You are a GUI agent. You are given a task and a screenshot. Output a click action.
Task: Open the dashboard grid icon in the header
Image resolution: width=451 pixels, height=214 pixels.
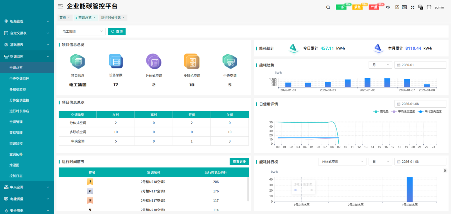pyautogui.click(x=397, y=7)
